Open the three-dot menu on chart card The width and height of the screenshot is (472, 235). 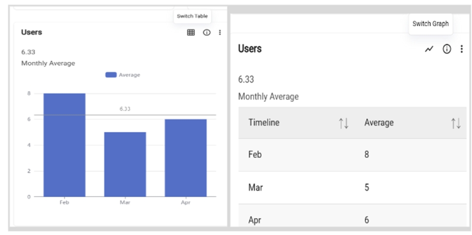[x=220, y=32]
